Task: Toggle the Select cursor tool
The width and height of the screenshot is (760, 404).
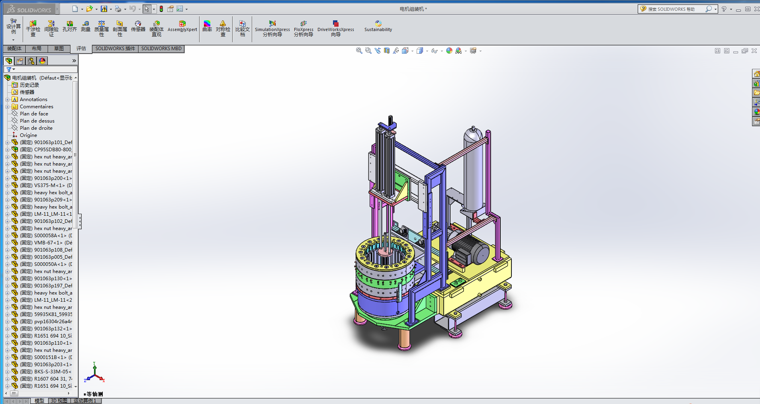Action: (147, 9)
